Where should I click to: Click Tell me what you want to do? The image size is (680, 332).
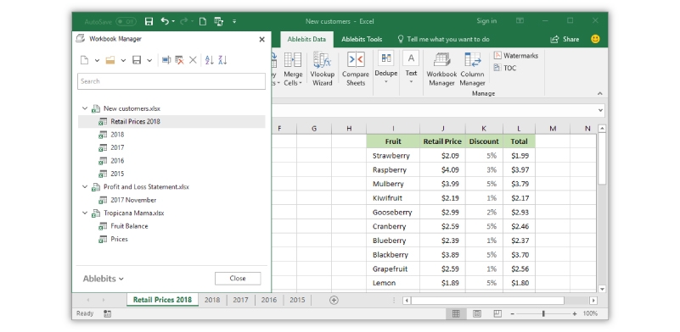tap(444, 39)
